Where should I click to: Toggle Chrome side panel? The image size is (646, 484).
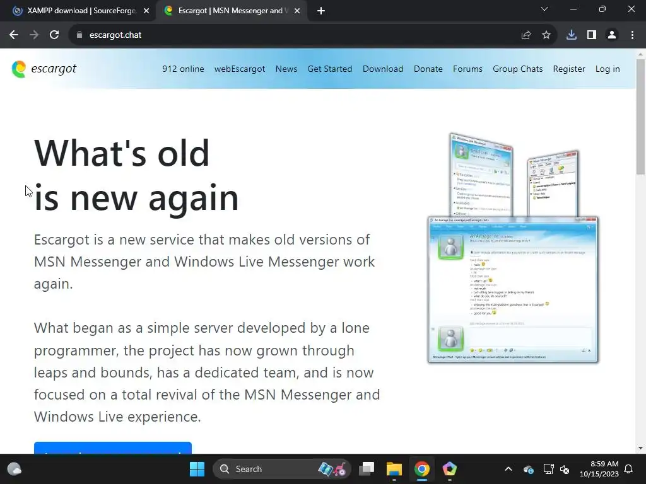point(592,35)
